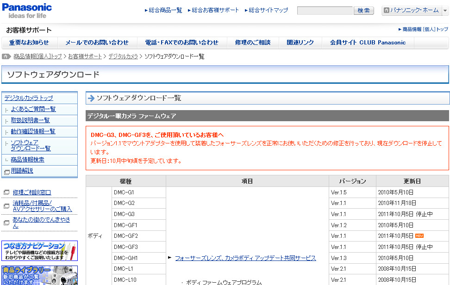Viewport: 450px width, 285px height.
Task: Click the DMC-GF1 model cell
Action: pos(138,225)
